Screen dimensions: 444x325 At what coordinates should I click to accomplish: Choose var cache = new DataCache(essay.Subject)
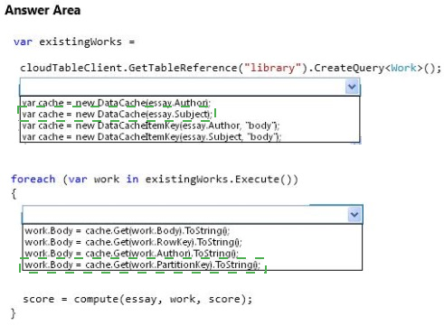(x=117, y=114)
